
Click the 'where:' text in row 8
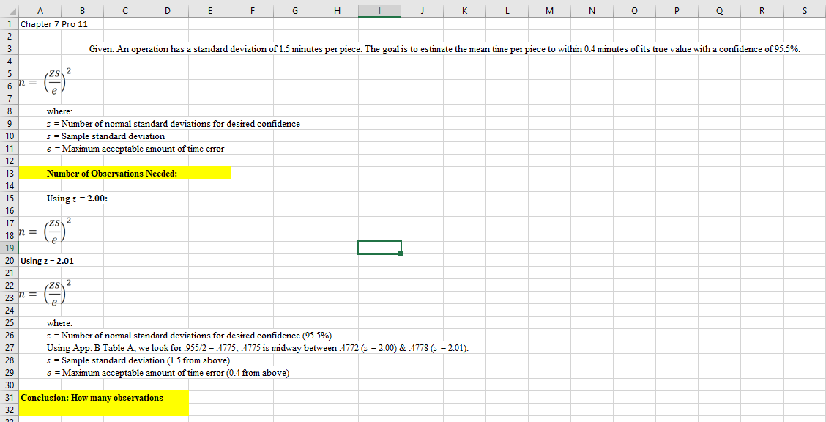60,111
